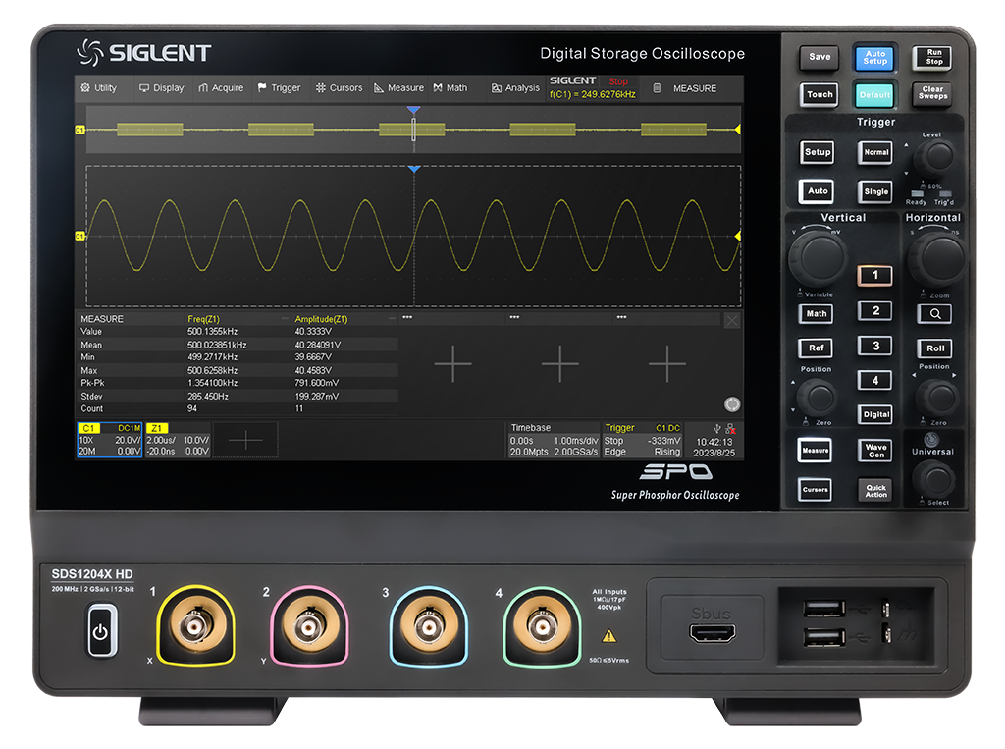The height and width of the screenshot is (749, 1005).
Task: Push the hardware Math button
Action: coord(816,313)
